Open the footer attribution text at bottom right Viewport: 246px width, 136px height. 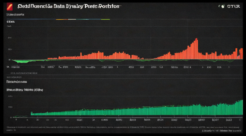(x=221, y=131)
